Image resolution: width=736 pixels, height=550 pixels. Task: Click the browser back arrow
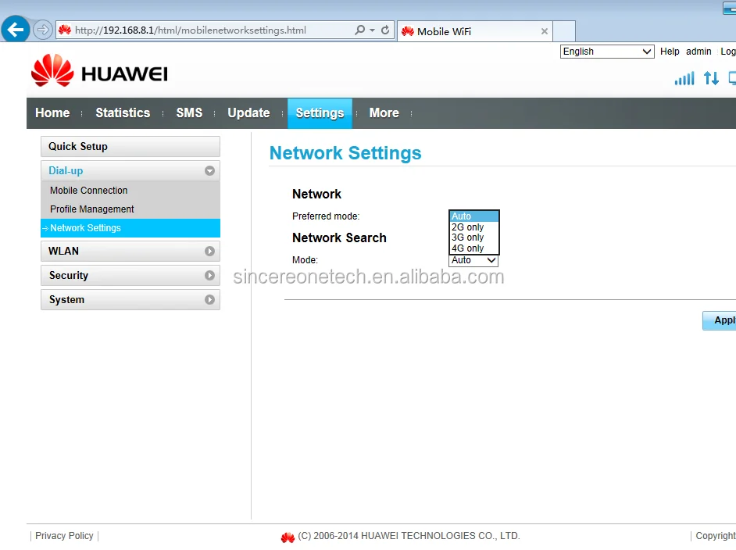[15, 30]
